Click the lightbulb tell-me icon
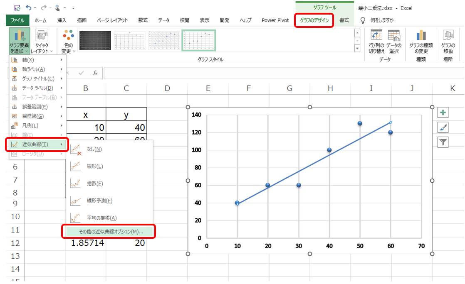The height and width of the screenshot is (284, 465). [x=362, y=20]
